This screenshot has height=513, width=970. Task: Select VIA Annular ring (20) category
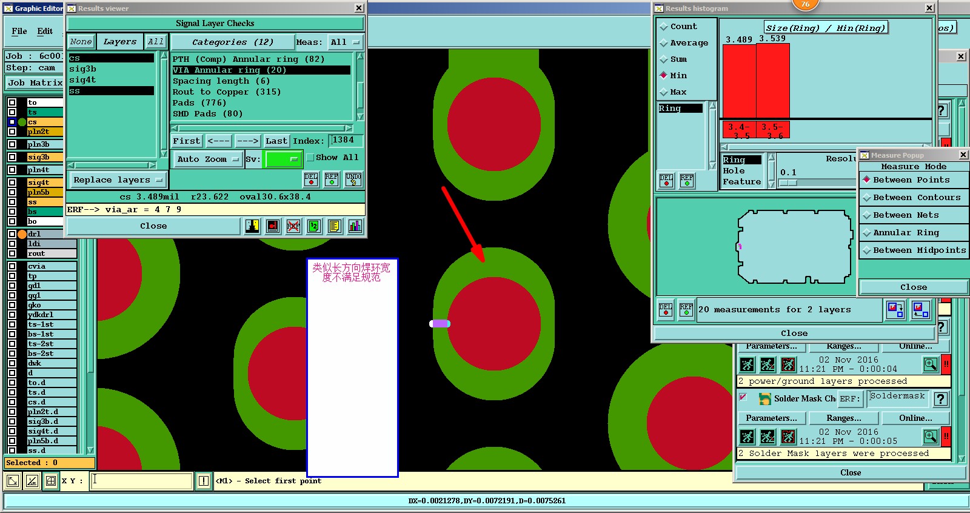[261, 70]
